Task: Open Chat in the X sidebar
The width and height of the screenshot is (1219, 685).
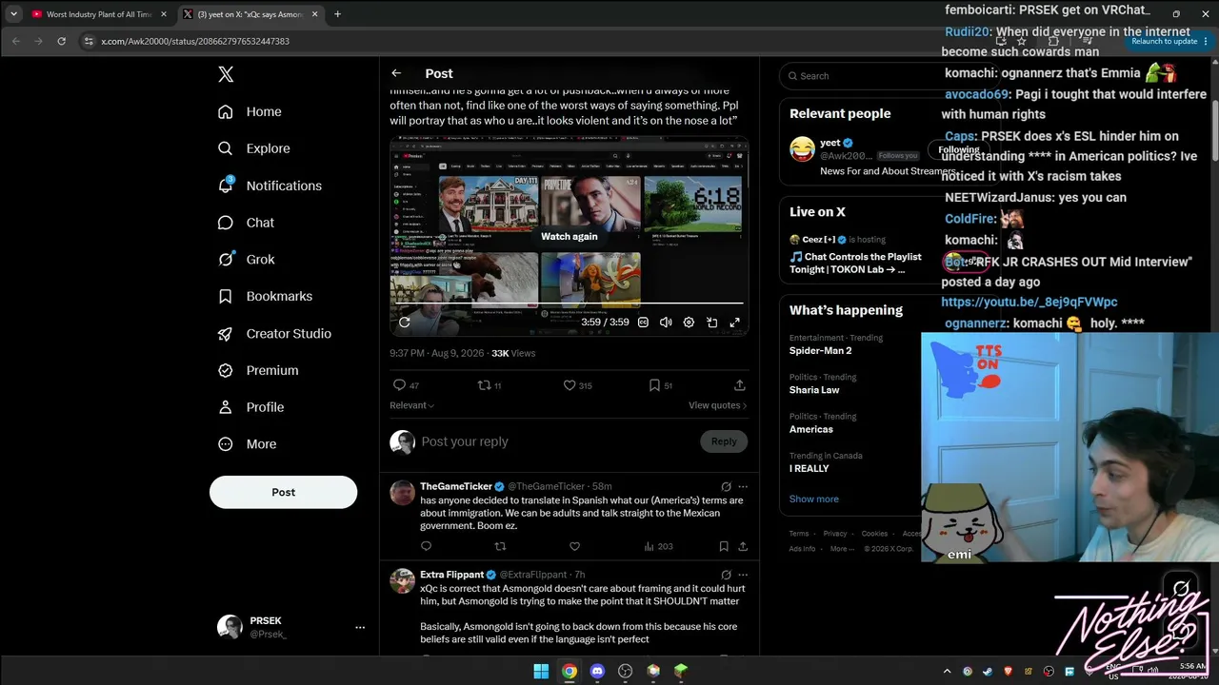Action: click(x=246, y=223)
